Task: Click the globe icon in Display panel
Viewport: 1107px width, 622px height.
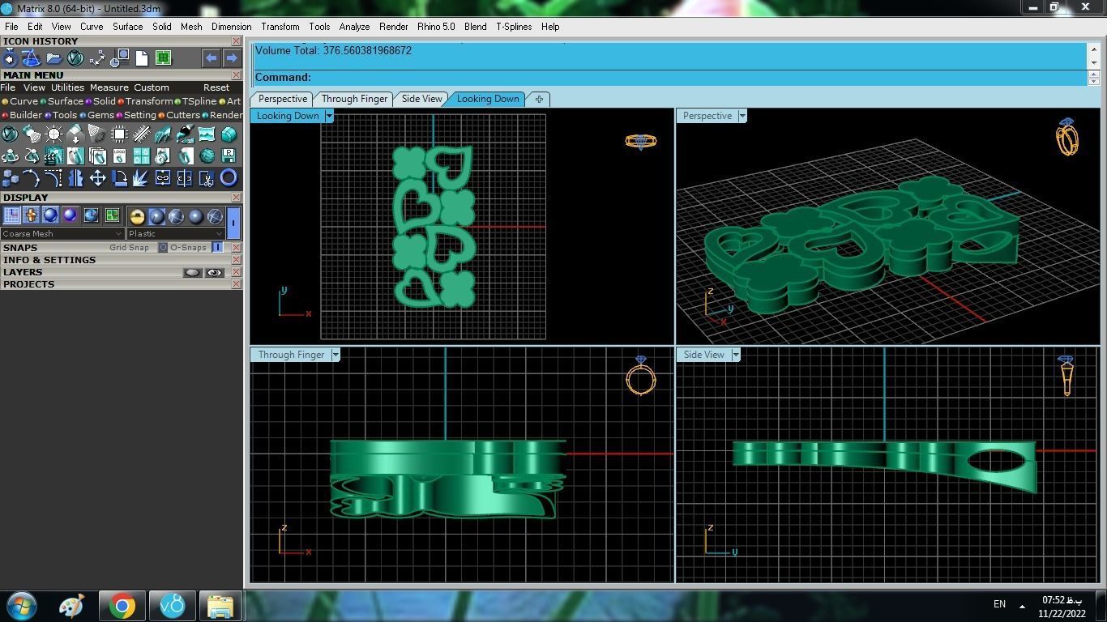Action: (91, 215)
